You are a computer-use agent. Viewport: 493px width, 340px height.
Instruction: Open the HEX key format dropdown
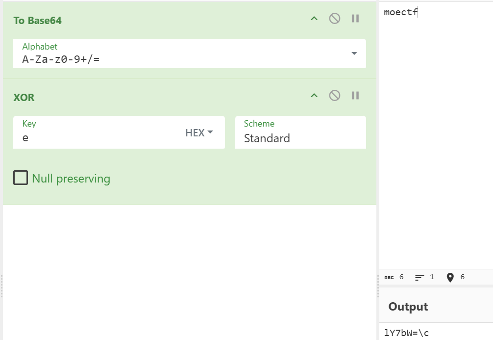[x=199, y=132]
